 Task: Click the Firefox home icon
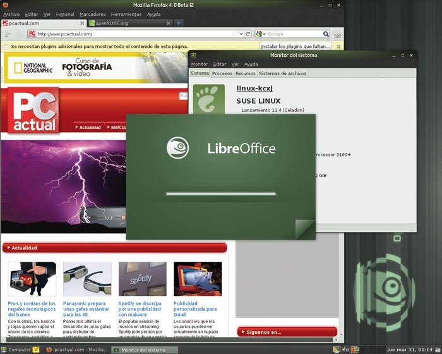tap(337, 34)
